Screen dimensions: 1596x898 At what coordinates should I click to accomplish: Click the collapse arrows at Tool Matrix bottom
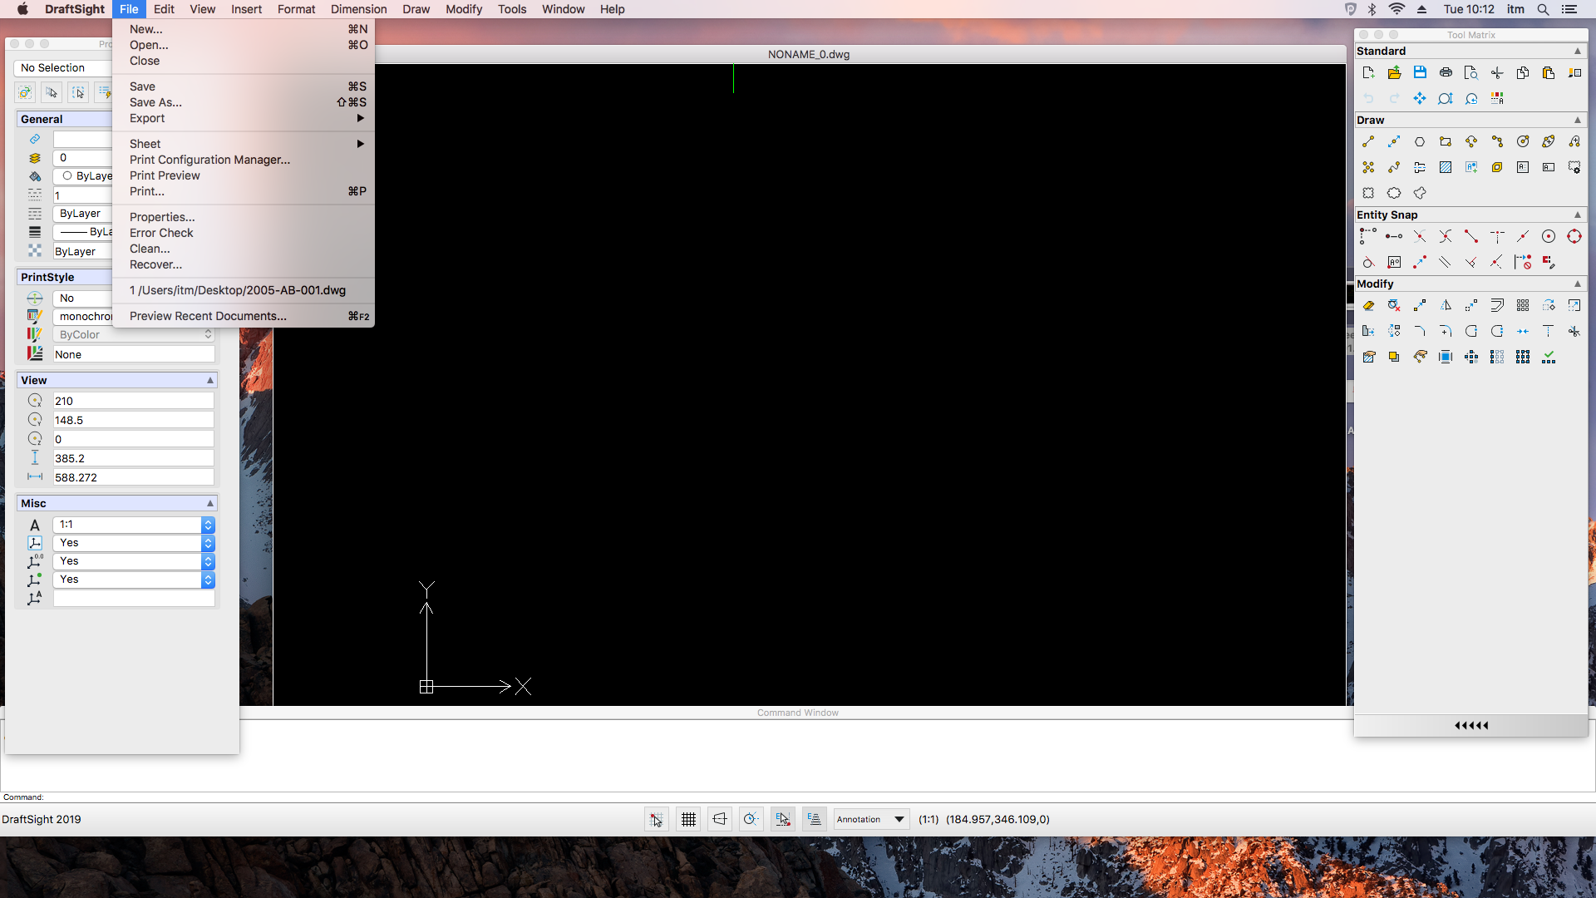click(1470, 726)
